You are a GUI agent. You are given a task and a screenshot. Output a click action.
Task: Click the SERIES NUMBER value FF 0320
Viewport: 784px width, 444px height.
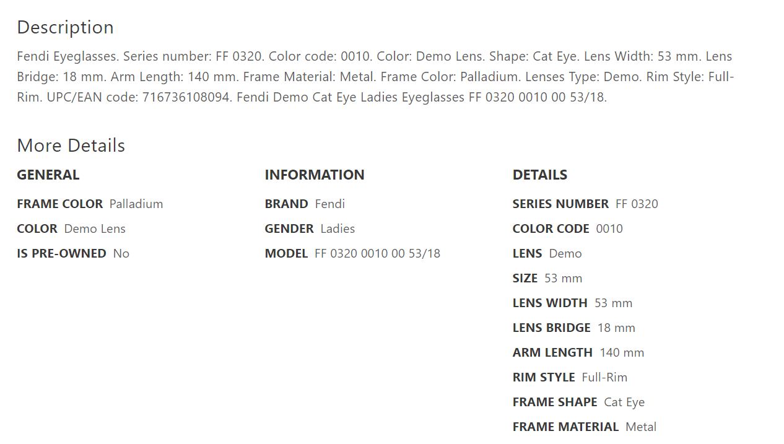(637, 204)
